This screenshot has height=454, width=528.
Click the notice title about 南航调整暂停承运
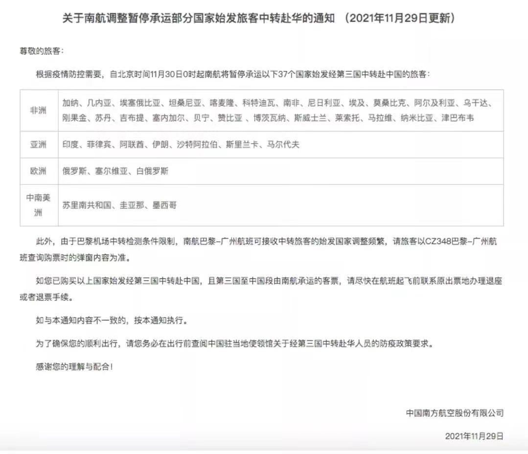point(258,18)
